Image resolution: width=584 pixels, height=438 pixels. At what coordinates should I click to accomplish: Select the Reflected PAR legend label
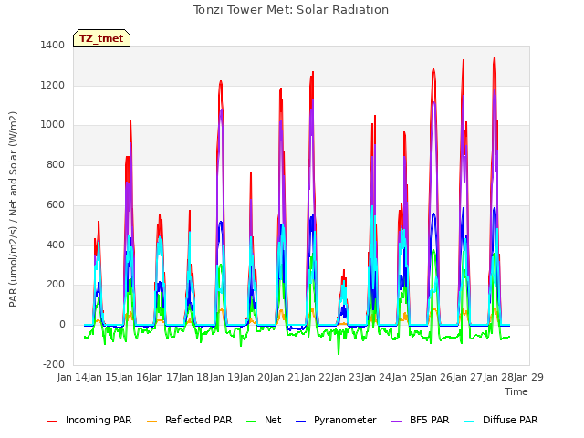(199, 420)
